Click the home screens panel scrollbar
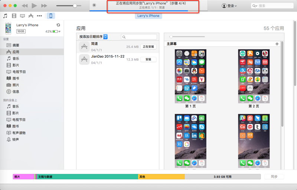Image resolution: width=297 pixels, height=190 pixels. 282,84
